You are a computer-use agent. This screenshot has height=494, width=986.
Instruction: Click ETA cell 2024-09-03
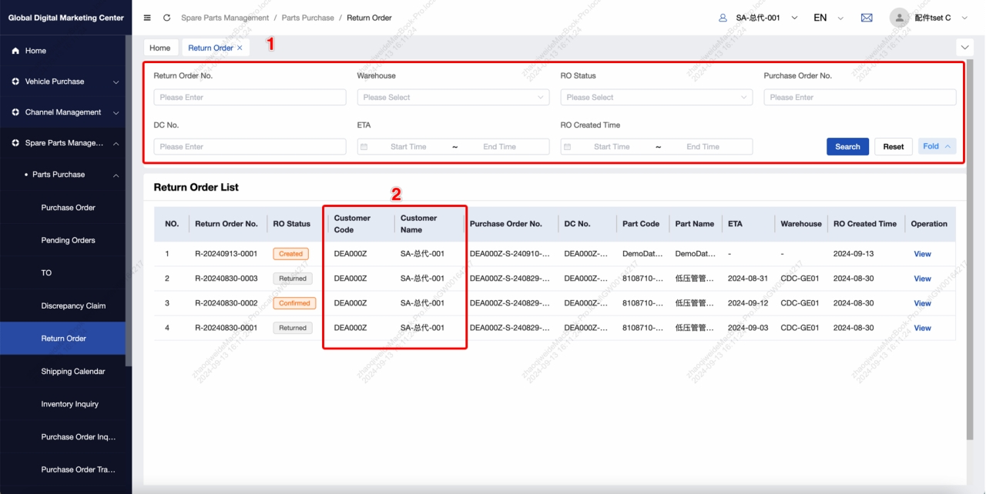click(748, 328)
